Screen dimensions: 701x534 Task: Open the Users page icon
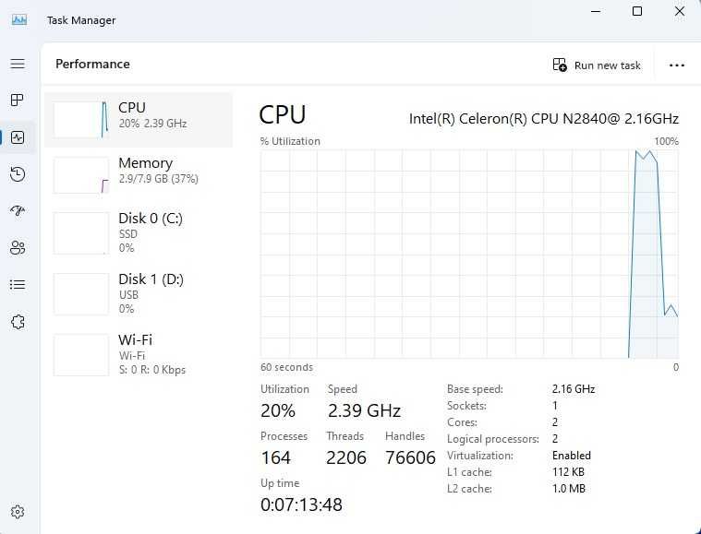tap(18, 247)
